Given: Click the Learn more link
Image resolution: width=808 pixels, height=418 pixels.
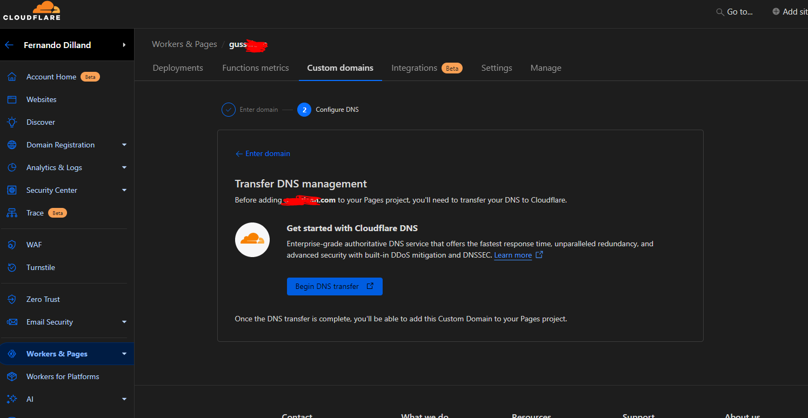Looking at the screenshot, I should click(513, 255).
